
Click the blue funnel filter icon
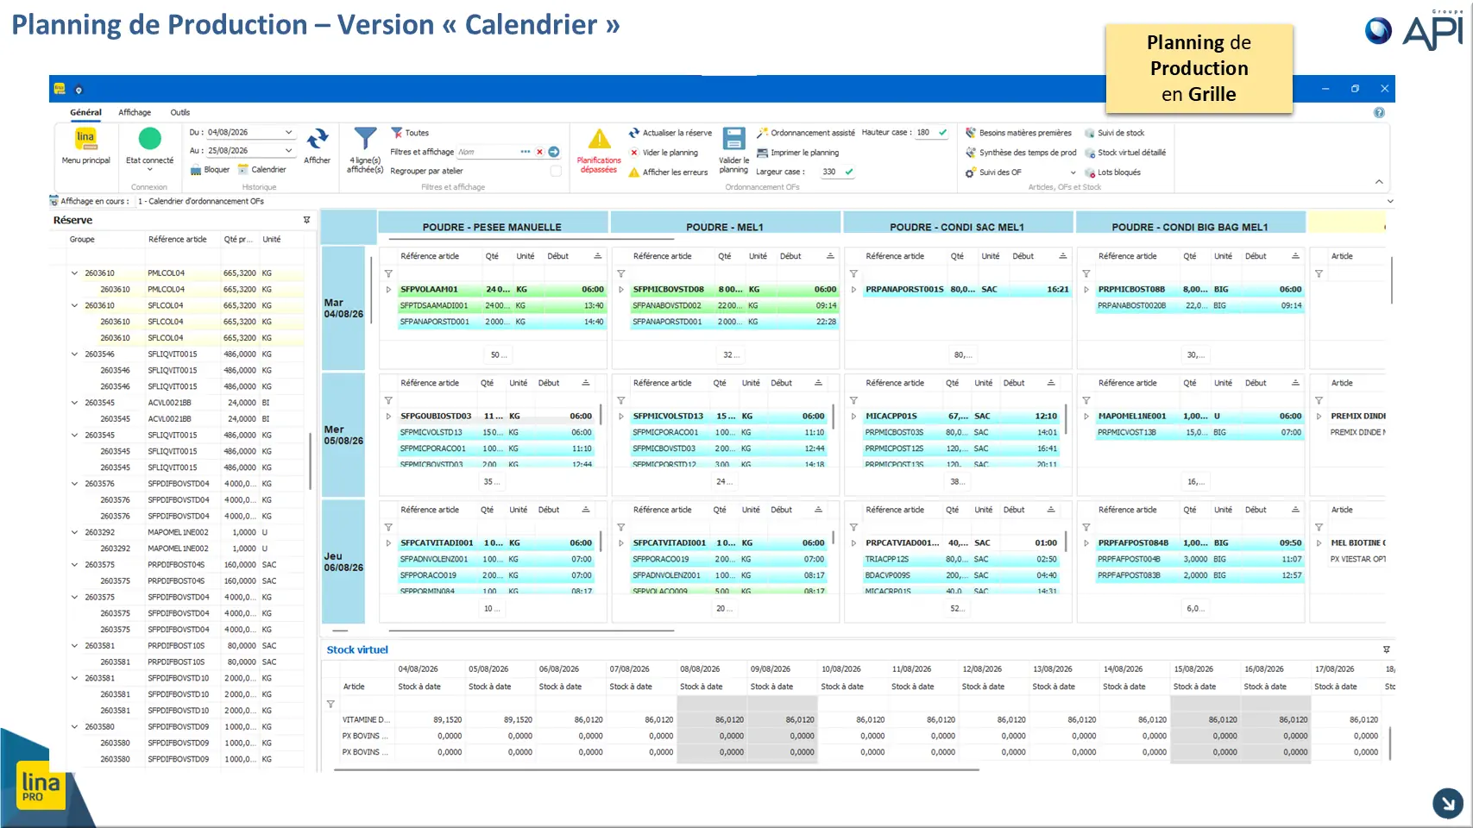coord(365,139)
